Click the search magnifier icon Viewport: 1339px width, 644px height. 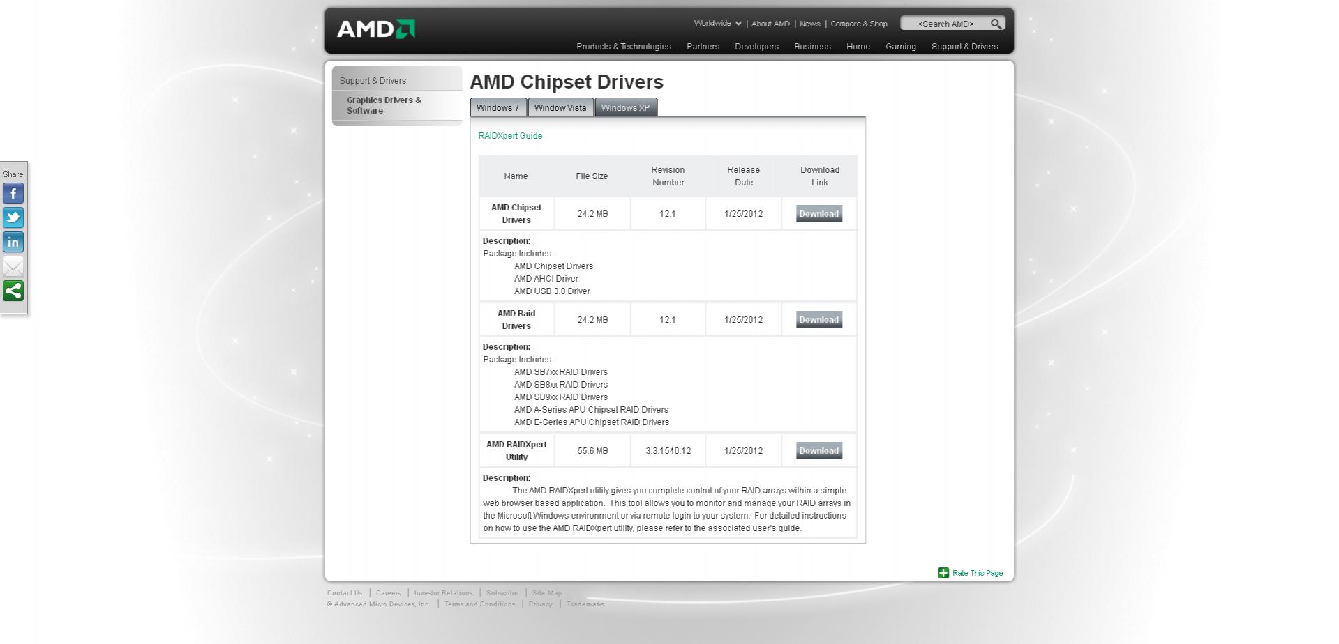pyautogui.click(x=996, y=24)
